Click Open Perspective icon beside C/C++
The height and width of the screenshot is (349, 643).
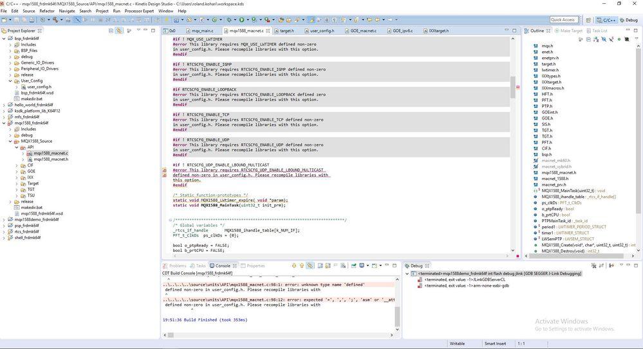pyautogui.click(x=588, y=20)
